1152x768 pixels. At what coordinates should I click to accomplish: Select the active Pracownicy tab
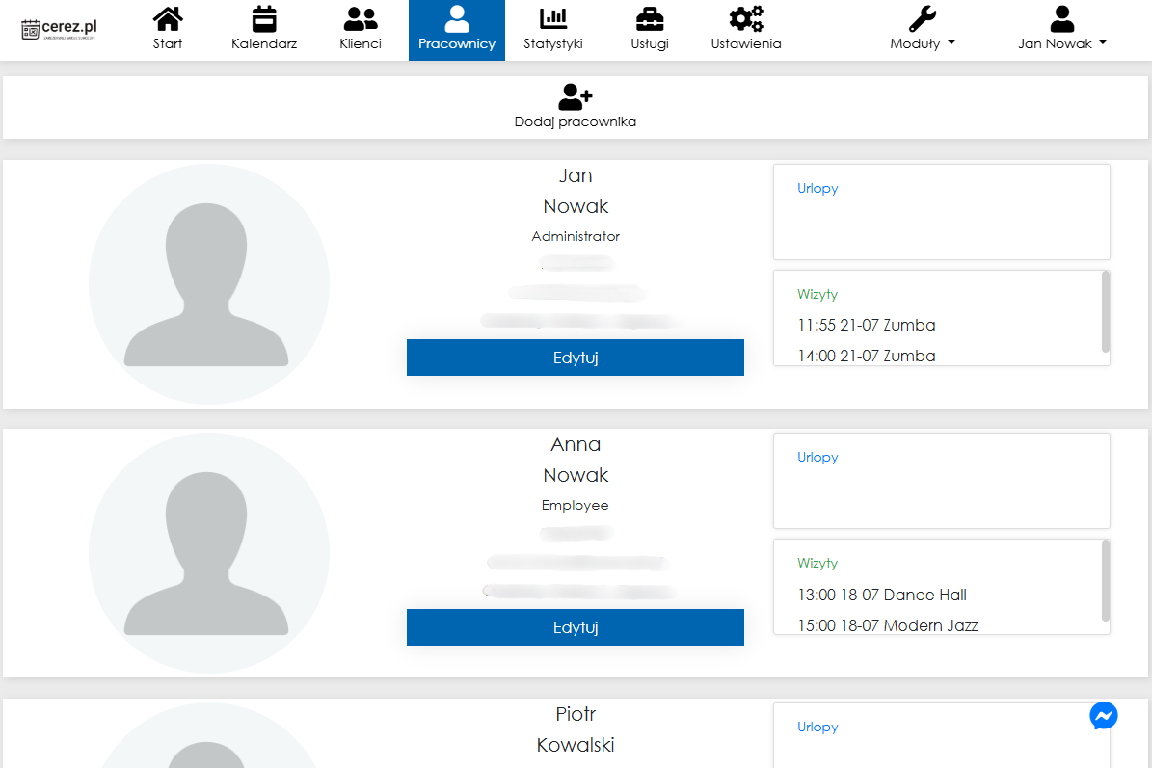[x=457, y=30]
